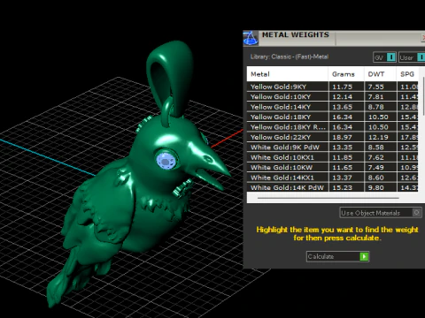Select the White Gold:14K PdW row
Image resolution: width=425 pixels, height=318 pixels.
(333, 187)
